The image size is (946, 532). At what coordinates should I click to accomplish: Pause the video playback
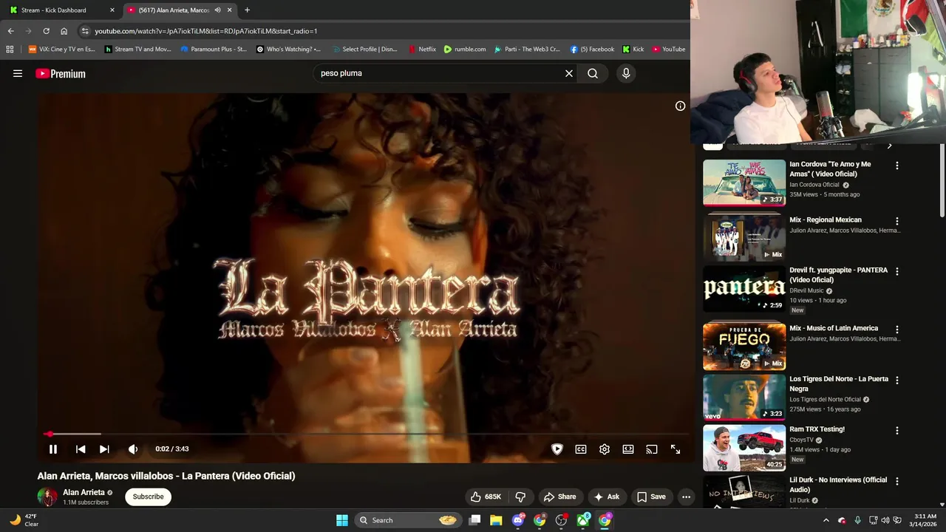click(x=53, y=449)
